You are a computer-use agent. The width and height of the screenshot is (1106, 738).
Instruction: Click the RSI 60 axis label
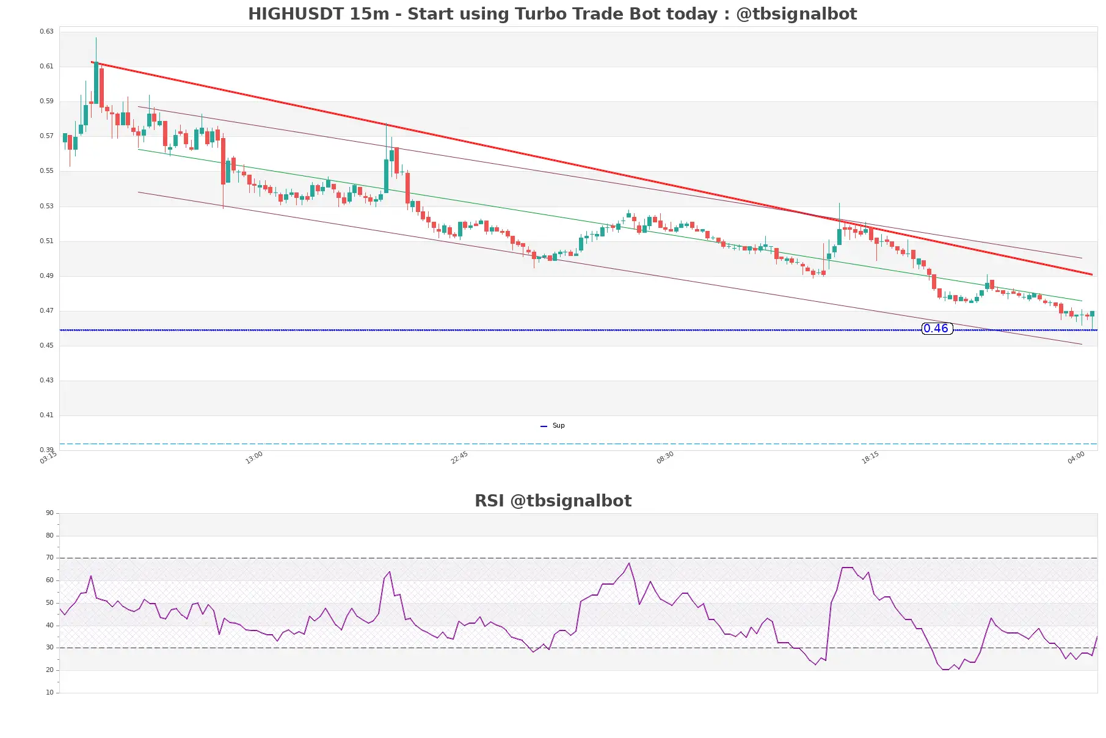[x=49, y=580]
